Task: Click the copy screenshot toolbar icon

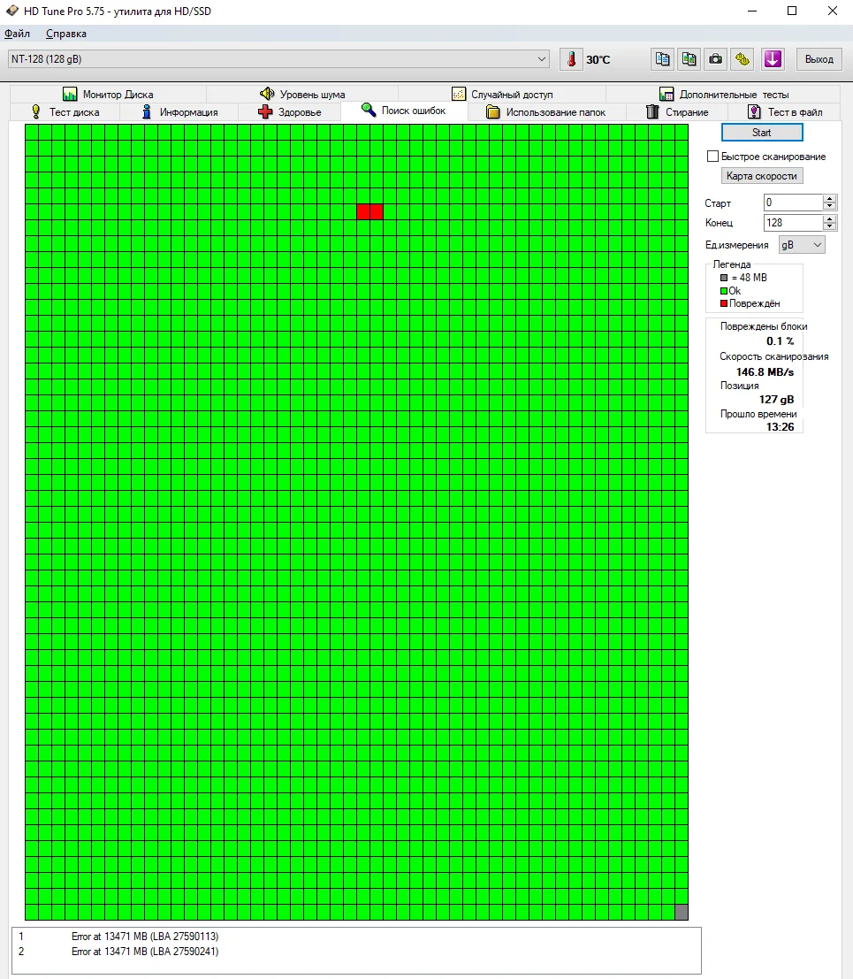Action: (689, 59)
